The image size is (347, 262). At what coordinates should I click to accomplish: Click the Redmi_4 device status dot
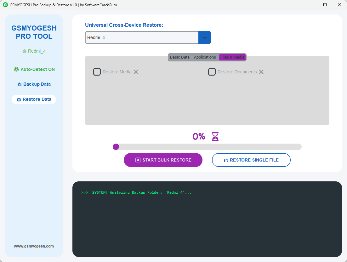[x=25, y=51]
